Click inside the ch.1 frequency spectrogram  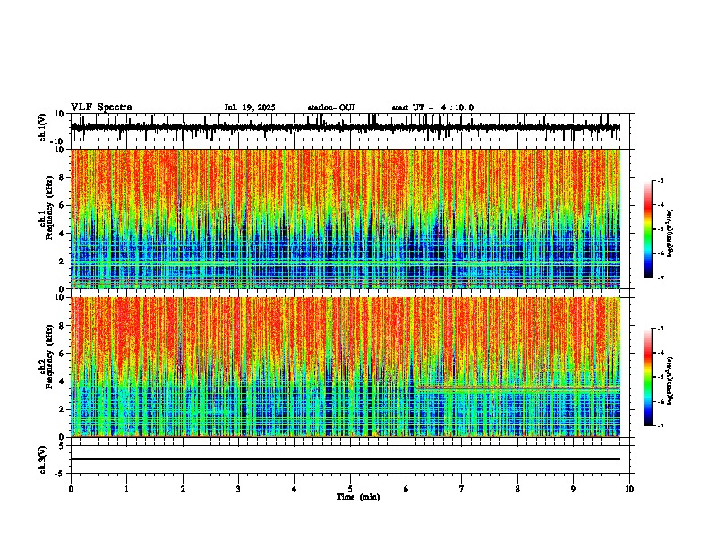click(346, 218)
